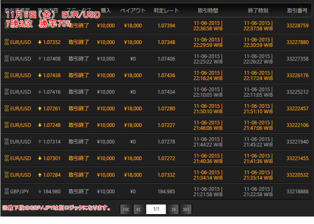
Task: Click up arrow beside rate 1.07408
Action: [x=39, y=58]
